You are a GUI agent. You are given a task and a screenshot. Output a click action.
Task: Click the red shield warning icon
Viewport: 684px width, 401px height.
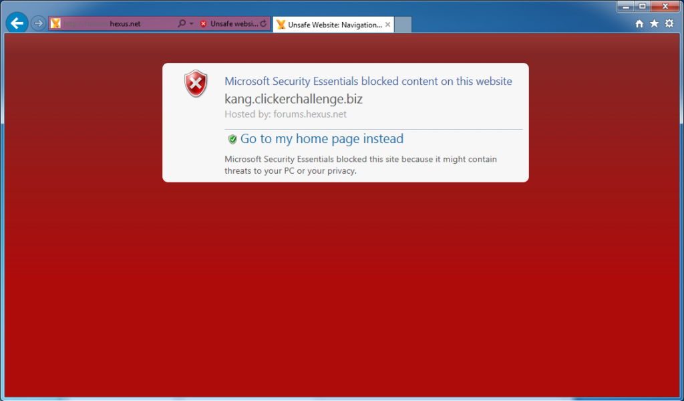tap(196, 84)
